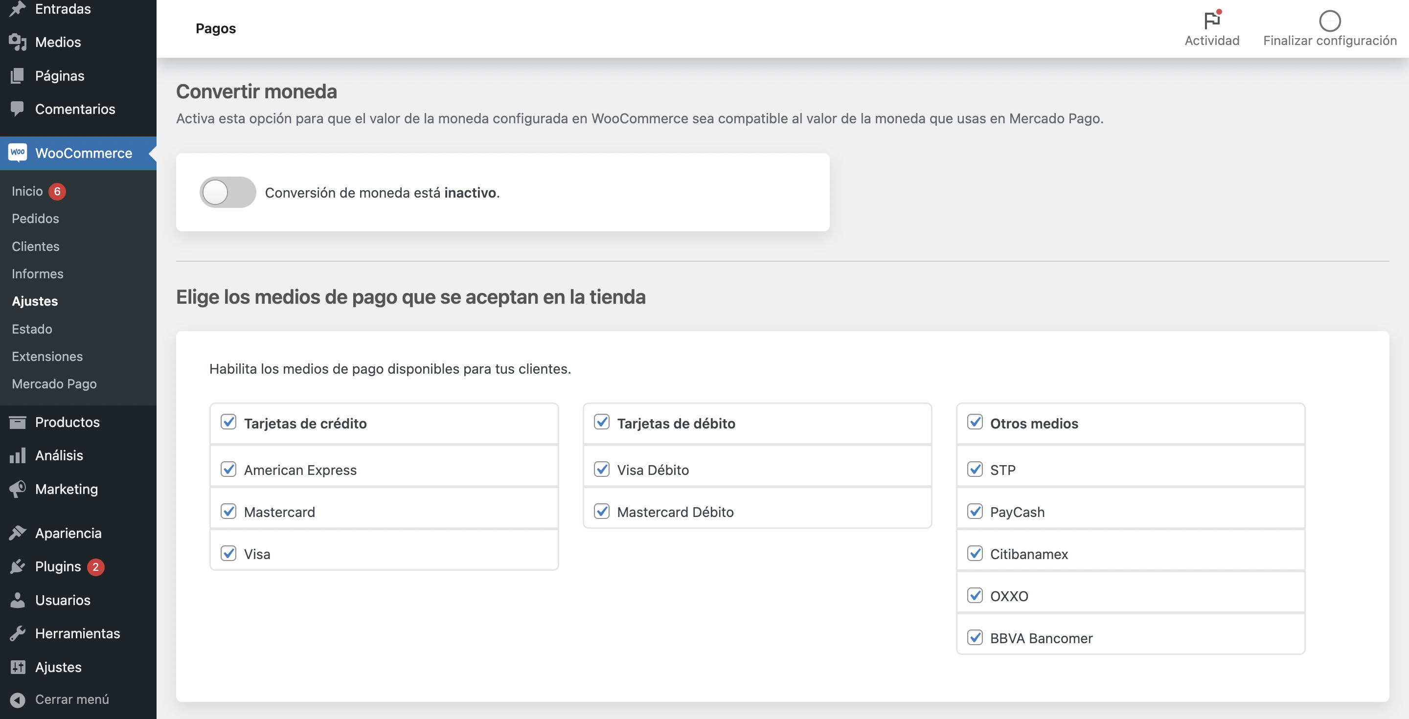Uncheck the Citibanamex checkbox

click(975, 553)
